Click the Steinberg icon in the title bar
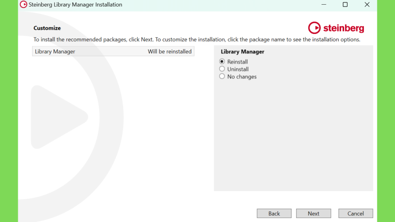Image resolution: width=395 pixels, height=222 pixels. pyautogui.click(x=24, y=5)
